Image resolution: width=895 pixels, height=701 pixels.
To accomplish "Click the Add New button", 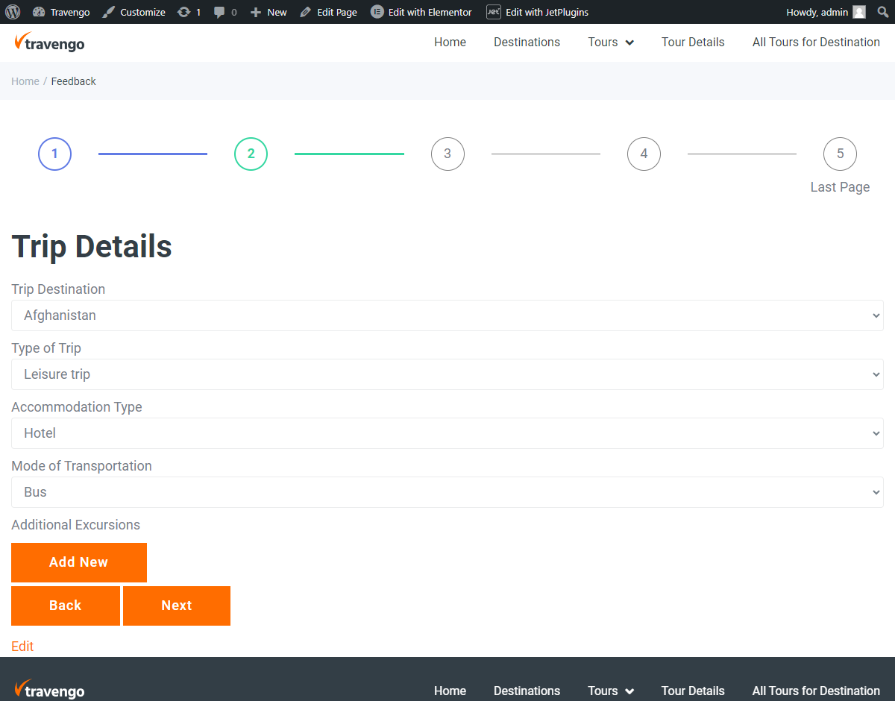I will (x=78, y=562).
